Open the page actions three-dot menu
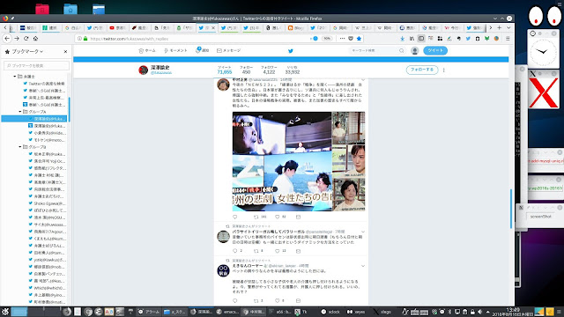Viewport: 564px width, 317px height. [x=342, y=39]
